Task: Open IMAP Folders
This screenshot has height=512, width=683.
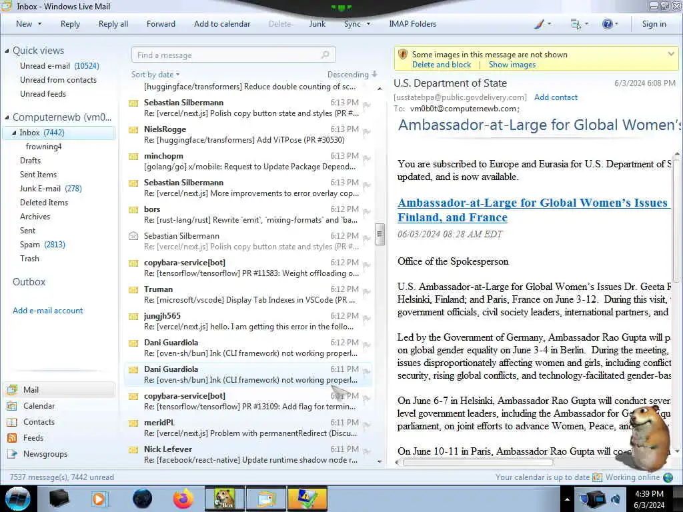Action: (412, 24)
